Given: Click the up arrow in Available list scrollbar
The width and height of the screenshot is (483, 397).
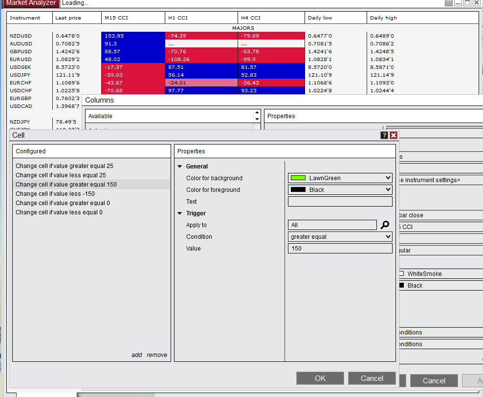Looking at the screenshot, I should pos(257,113).
